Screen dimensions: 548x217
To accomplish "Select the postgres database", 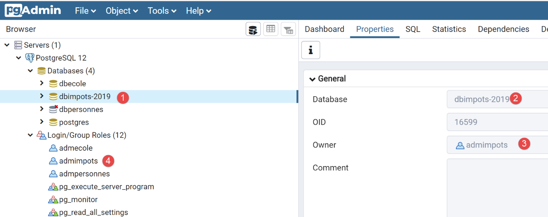I will [x=74, y=122].
